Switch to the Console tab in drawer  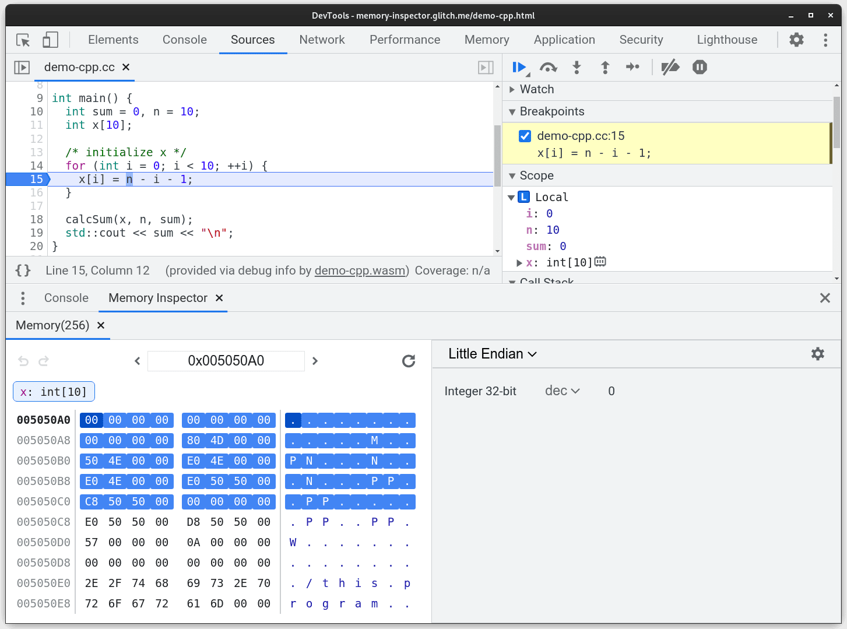pos(66,298)
